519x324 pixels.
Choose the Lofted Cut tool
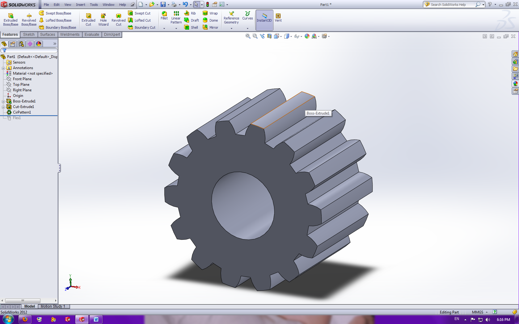point(139,20)
